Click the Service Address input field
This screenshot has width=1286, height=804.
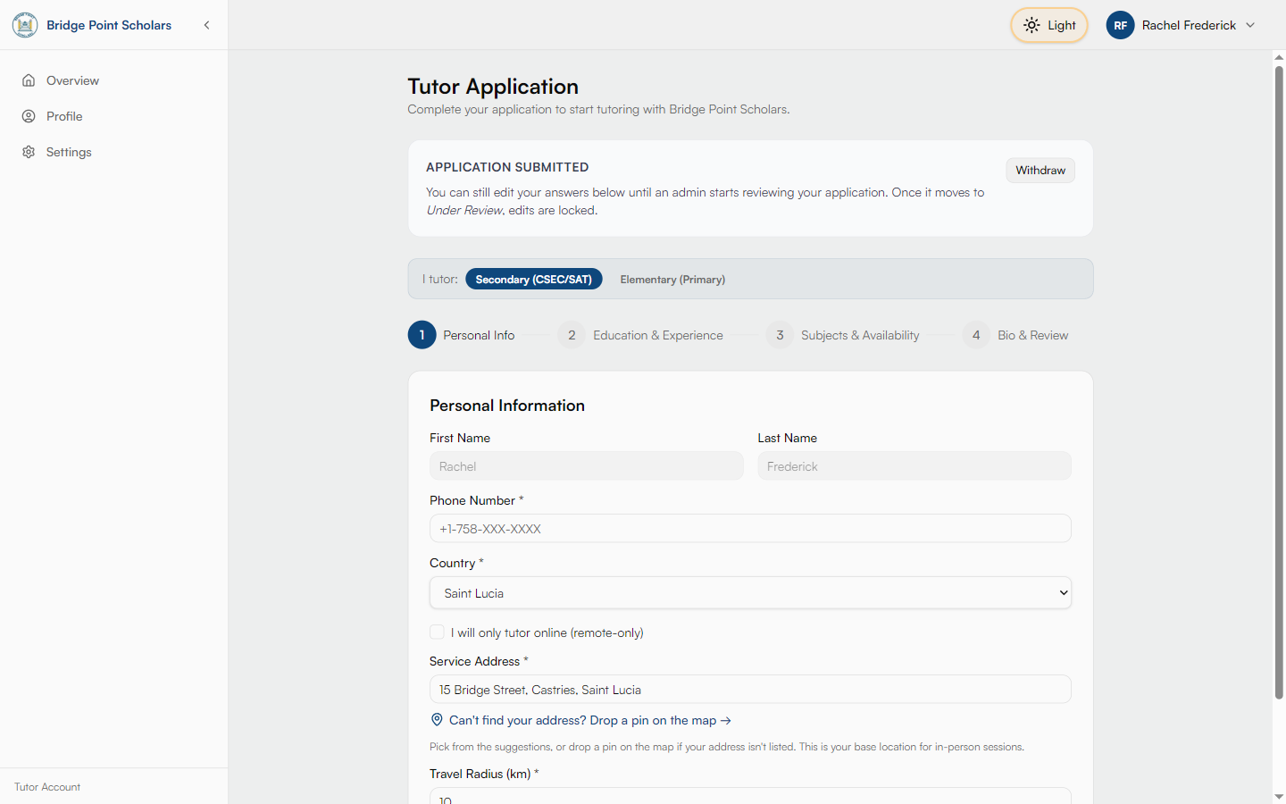pyautogui.click(x=750, y=689)
